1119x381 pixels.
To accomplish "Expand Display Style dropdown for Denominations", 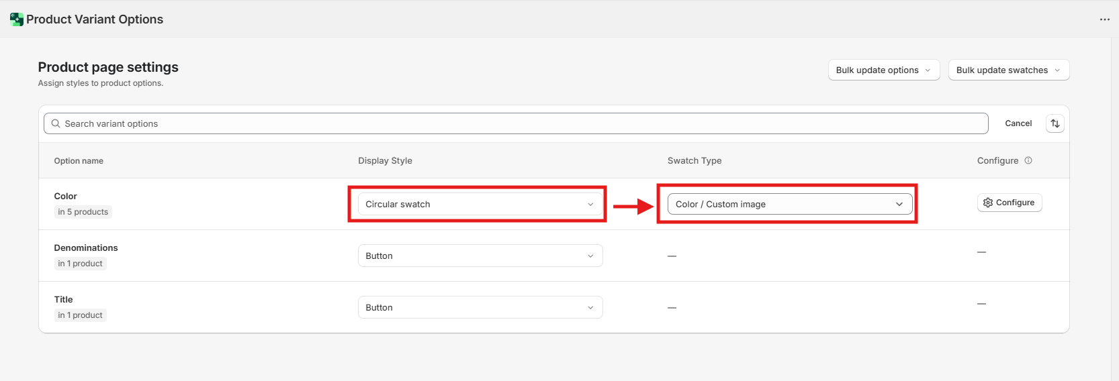I will click(x=480, y=256).
